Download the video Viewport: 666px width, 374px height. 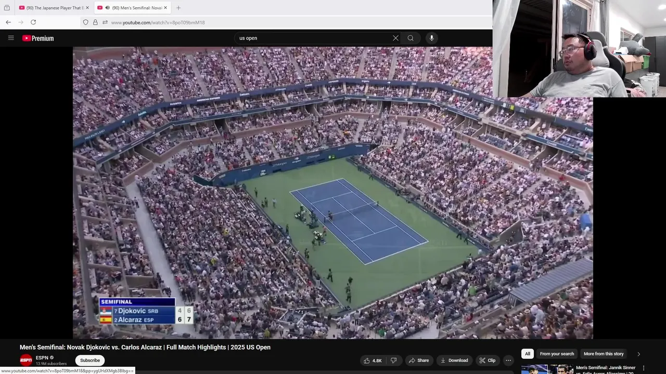click(x=454, y=360)
